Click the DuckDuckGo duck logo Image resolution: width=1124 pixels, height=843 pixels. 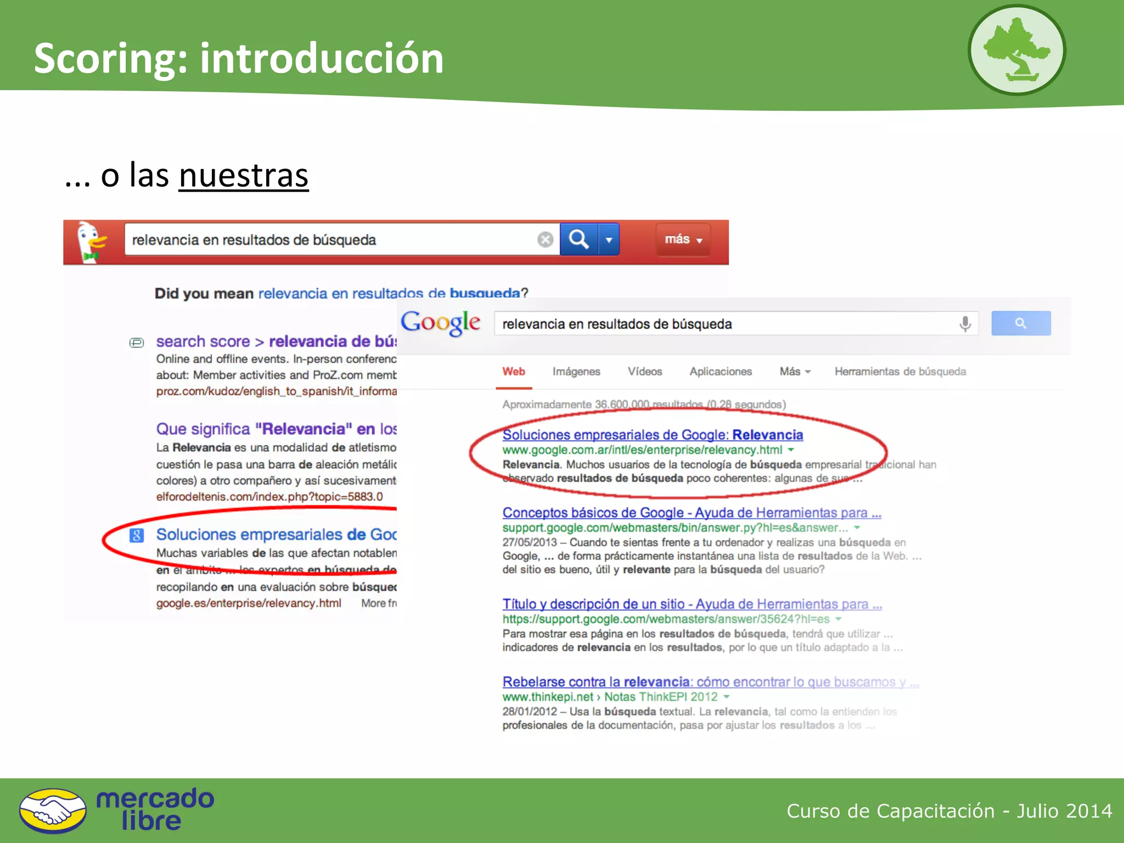pos(92,242)
